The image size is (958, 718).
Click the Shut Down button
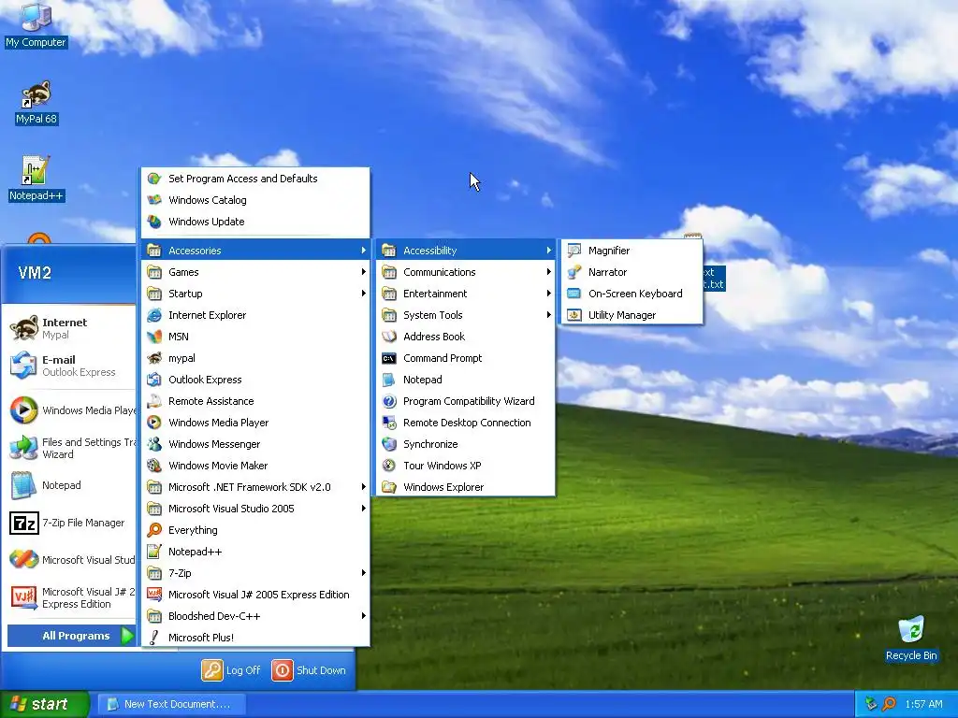pyautogui.click(x=309, y=669)
